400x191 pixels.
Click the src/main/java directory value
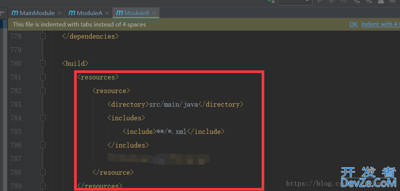(174, 104)
